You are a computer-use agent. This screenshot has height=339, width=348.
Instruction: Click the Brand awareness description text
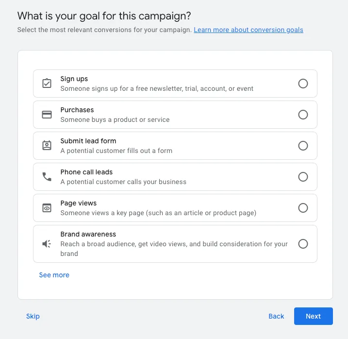pyautogui.click(x=174, y=249)
